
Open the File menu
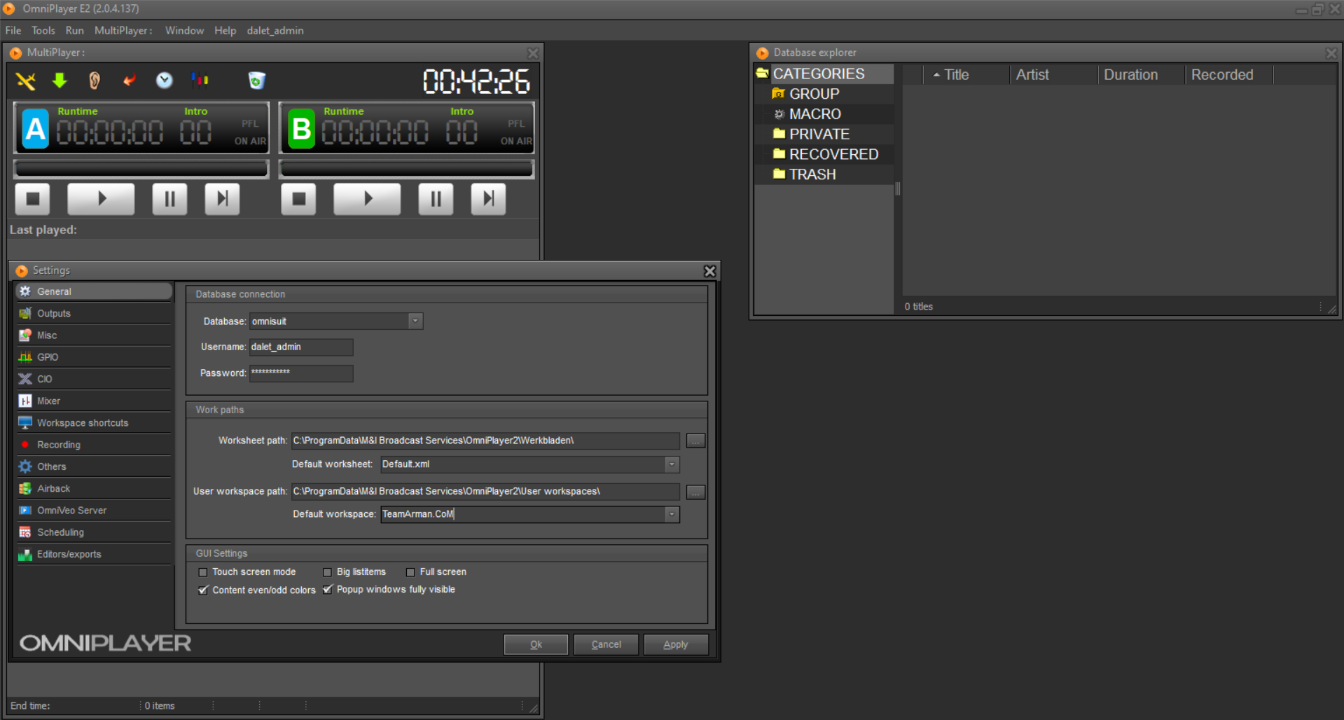pos(13,31)
